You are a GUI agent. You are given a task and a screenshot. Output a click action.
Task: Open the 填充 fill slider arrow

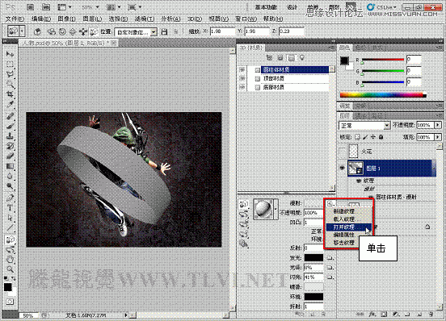pos(438,137)
